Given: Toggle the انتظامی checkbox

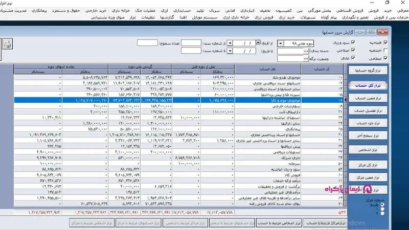Looking at the screenshot, I should pos(385,58).
